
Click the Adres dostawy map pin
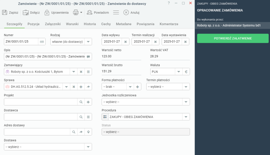pyautogui.click(x=88, y=132)
